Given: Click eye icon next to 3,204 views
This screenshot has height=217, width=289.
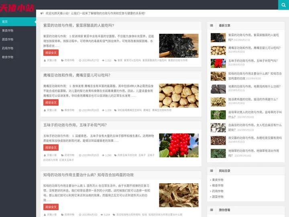Looking at the screenshot, I should tap(102, 215).
